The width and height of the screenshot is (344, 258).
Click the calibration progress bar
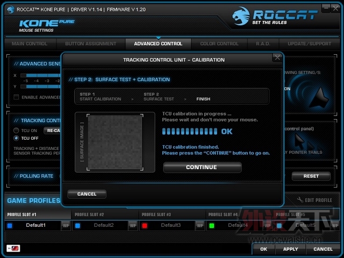click(x=190, y=131)
